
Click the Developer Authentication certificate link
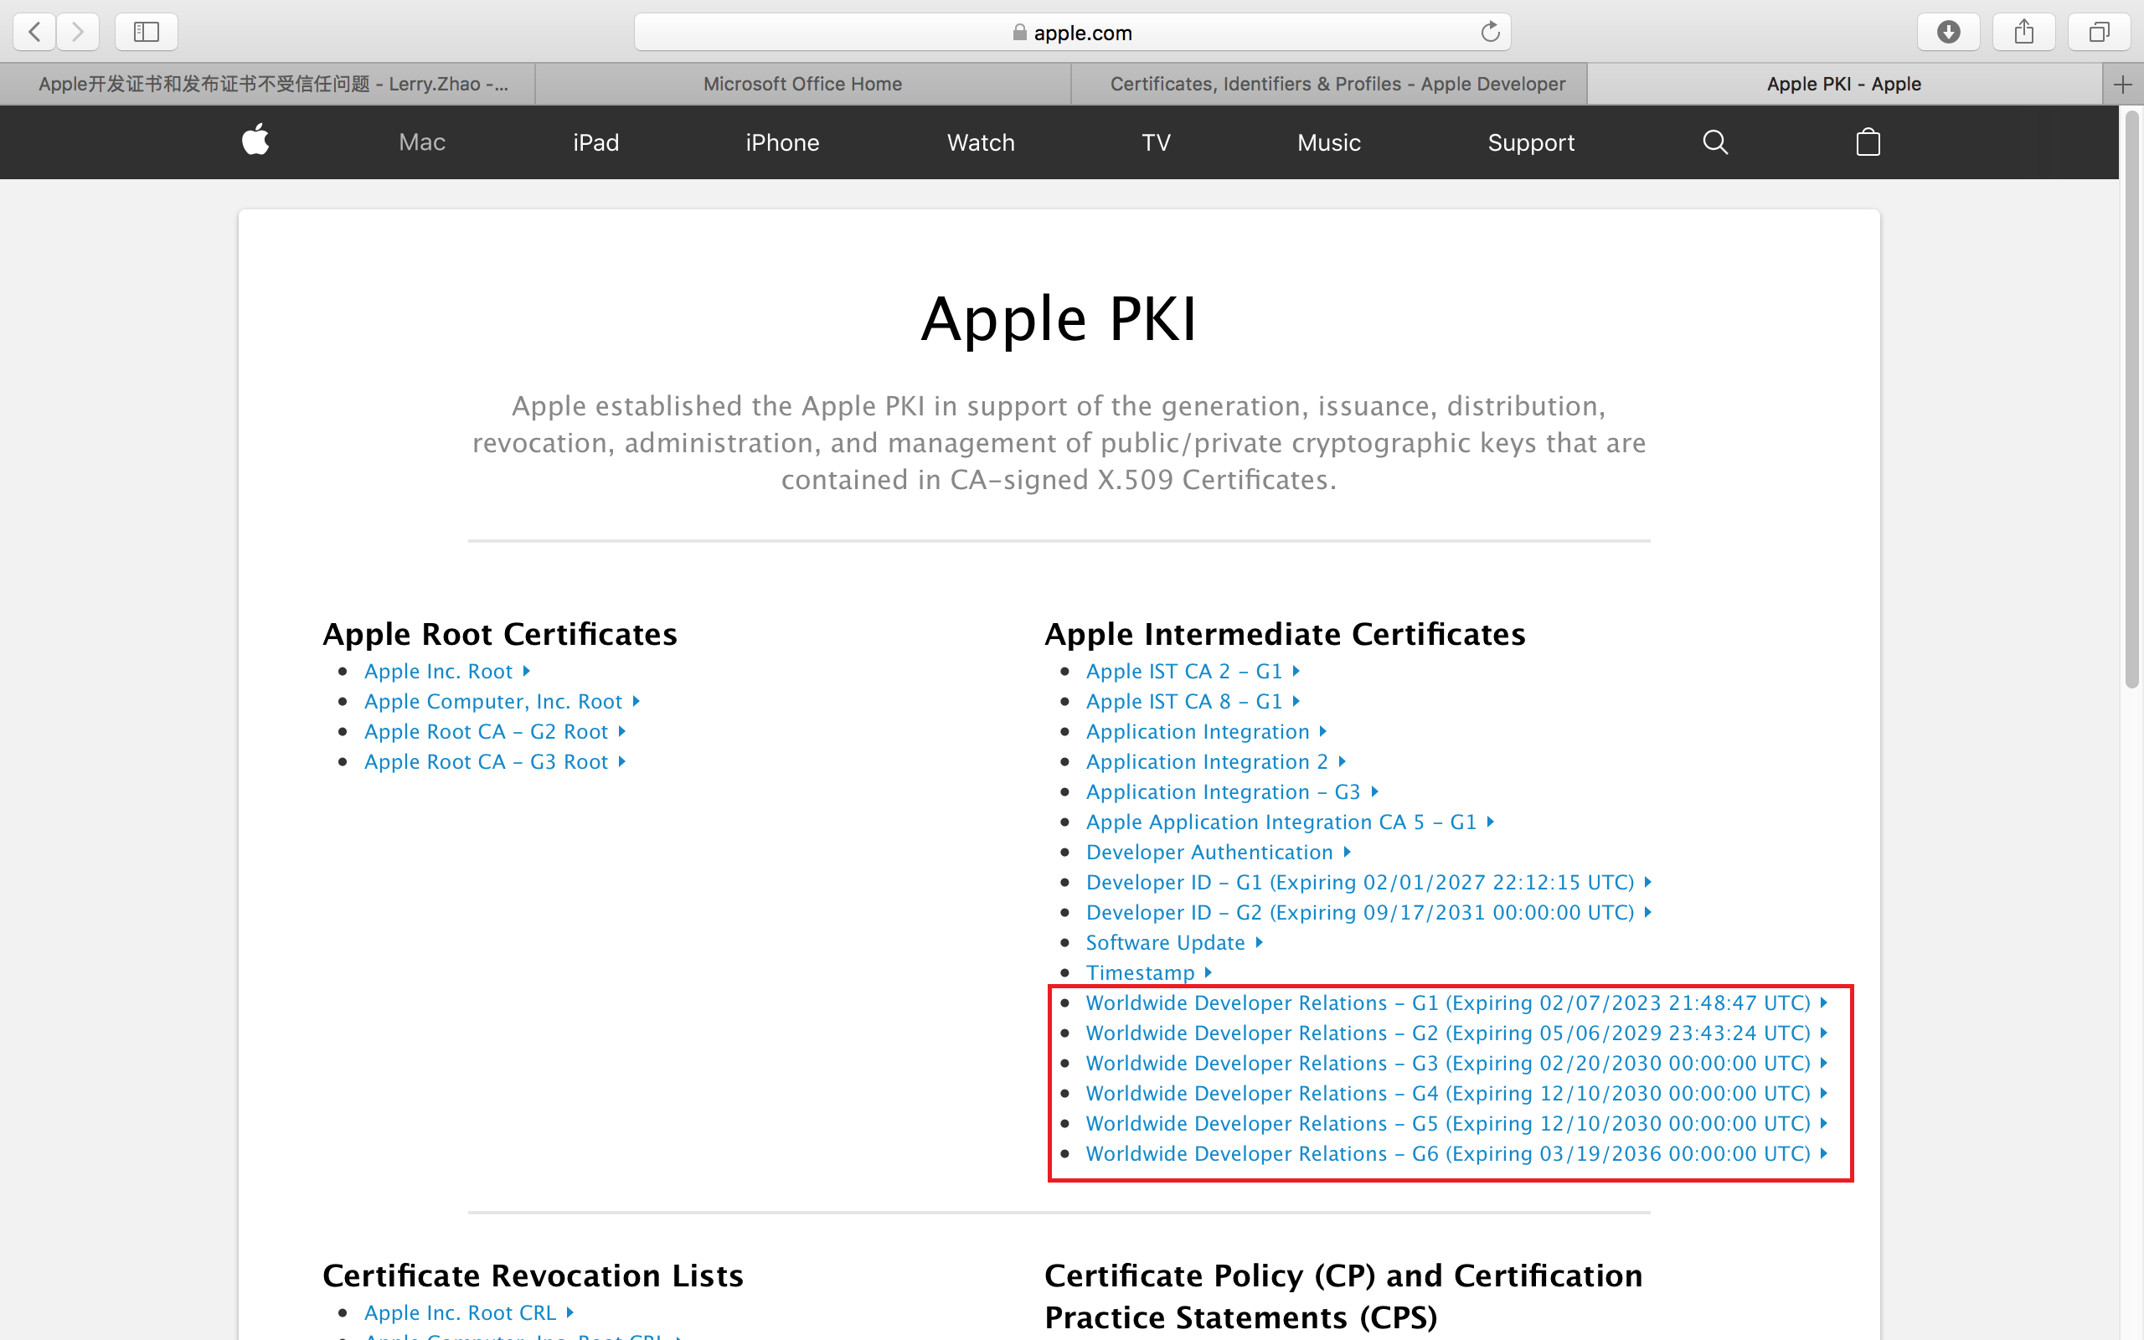click(x=1209, y=852)
